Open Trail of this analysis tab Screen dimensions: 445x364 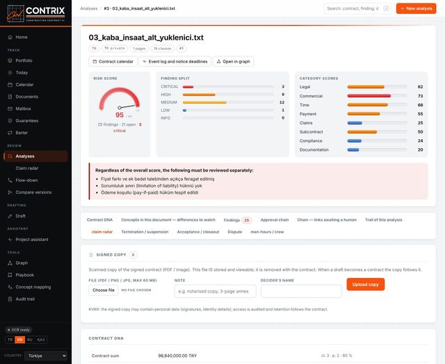coord(383,220)
